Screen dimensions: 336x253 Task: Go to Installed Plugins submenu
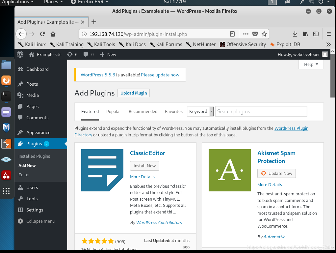click(34, 156)
